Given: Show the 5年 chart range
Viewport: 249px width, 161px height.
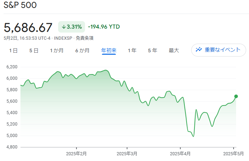Looking at the screenshot, I should (x=152, y=51).
